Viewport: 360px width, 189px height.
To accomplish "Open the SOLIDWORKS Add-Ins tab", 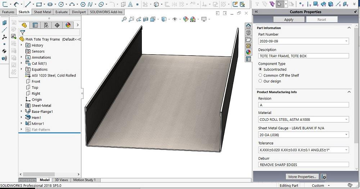I will tap(106, 12).
